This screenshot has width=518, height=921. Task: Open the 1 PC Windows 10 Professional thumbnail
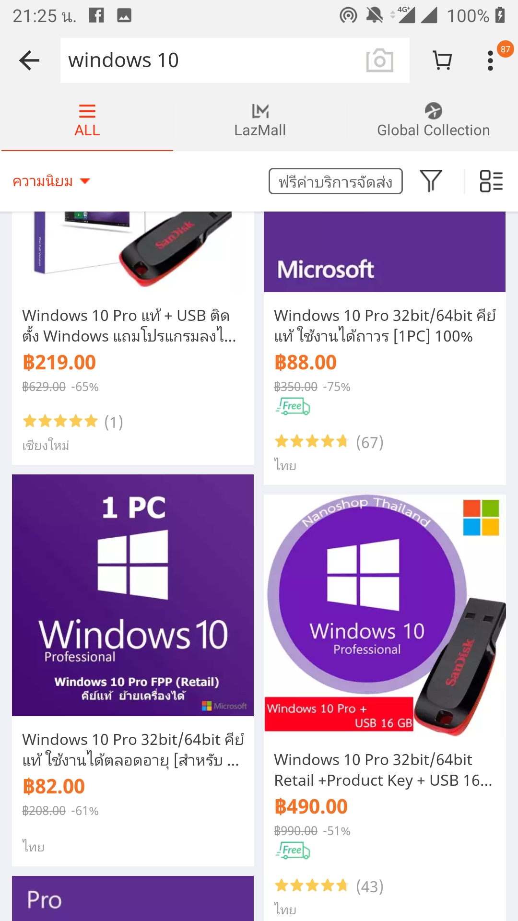point(133,595)
